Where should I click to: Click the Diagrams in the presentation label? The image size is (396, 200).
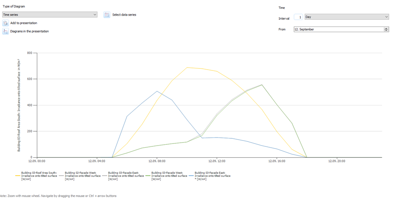[29, 31]
